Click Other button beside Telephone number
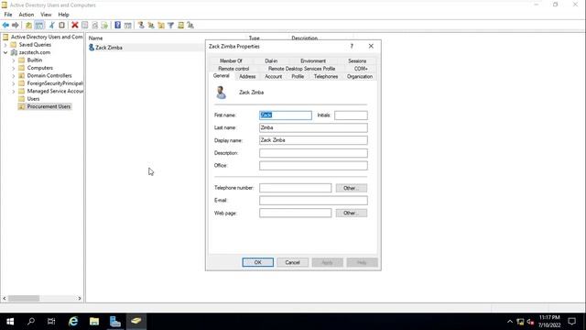Screen dimensions: 586x330 point(352,188)
